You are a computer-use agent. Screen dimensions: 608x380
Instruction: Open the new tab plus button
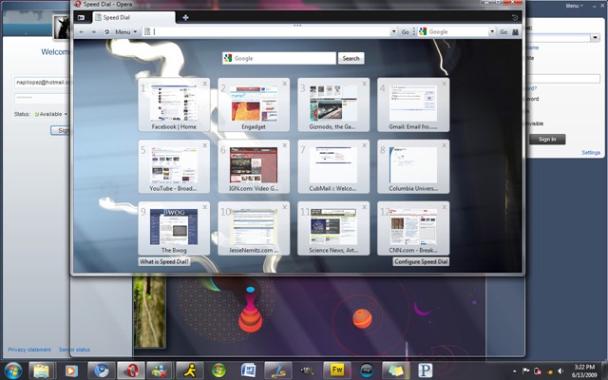185,17
